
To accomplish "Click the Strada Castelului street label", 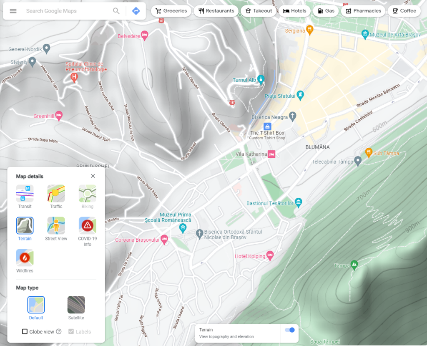I will pos(358,121).
